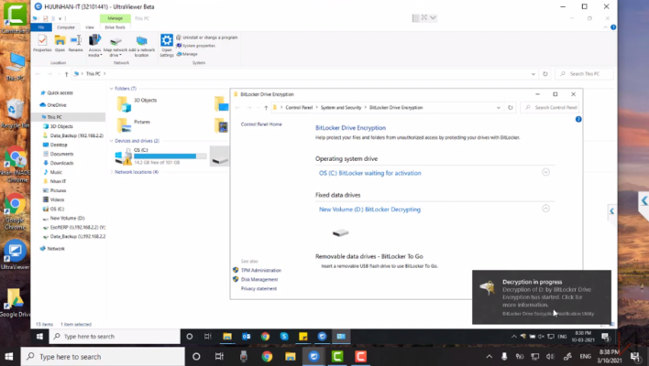The width and height of the screenshot is (649, 366).
Task: Open UltraViewer toolbar dropdown arrow
Action: tap(433, 17)
